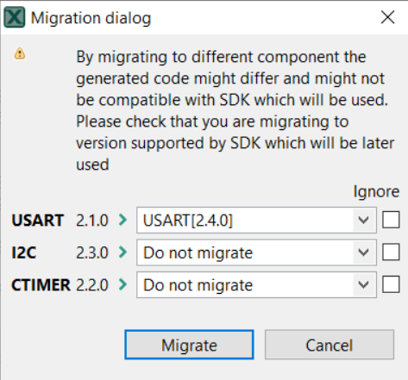
Task: Click the green arrow beside I2C 2.3.0
Action: click(x=122, y=252)
